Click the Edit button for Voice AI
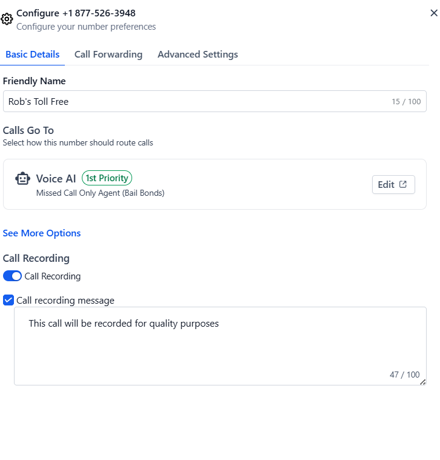Image resolution: width=440 pixels, height=460 pixels. [393, 184]
